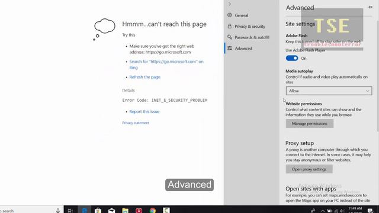Click the red app icon with arrow in taskbar
379x213 pixels.
pos(139,211)
